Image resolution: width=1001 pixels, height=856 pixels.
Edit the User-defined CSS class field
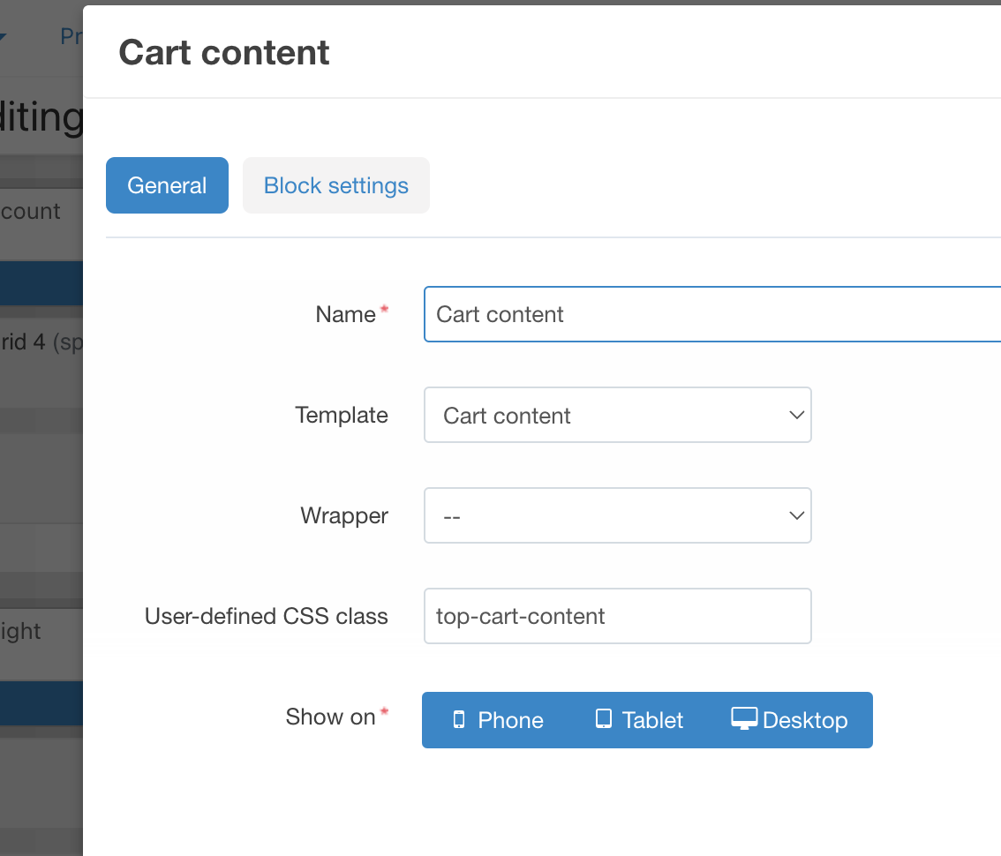[617, 616]
